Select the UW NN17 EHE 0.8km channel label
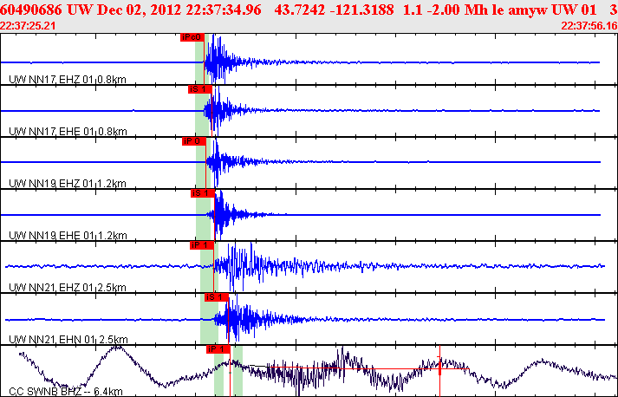 click(67, 132)
